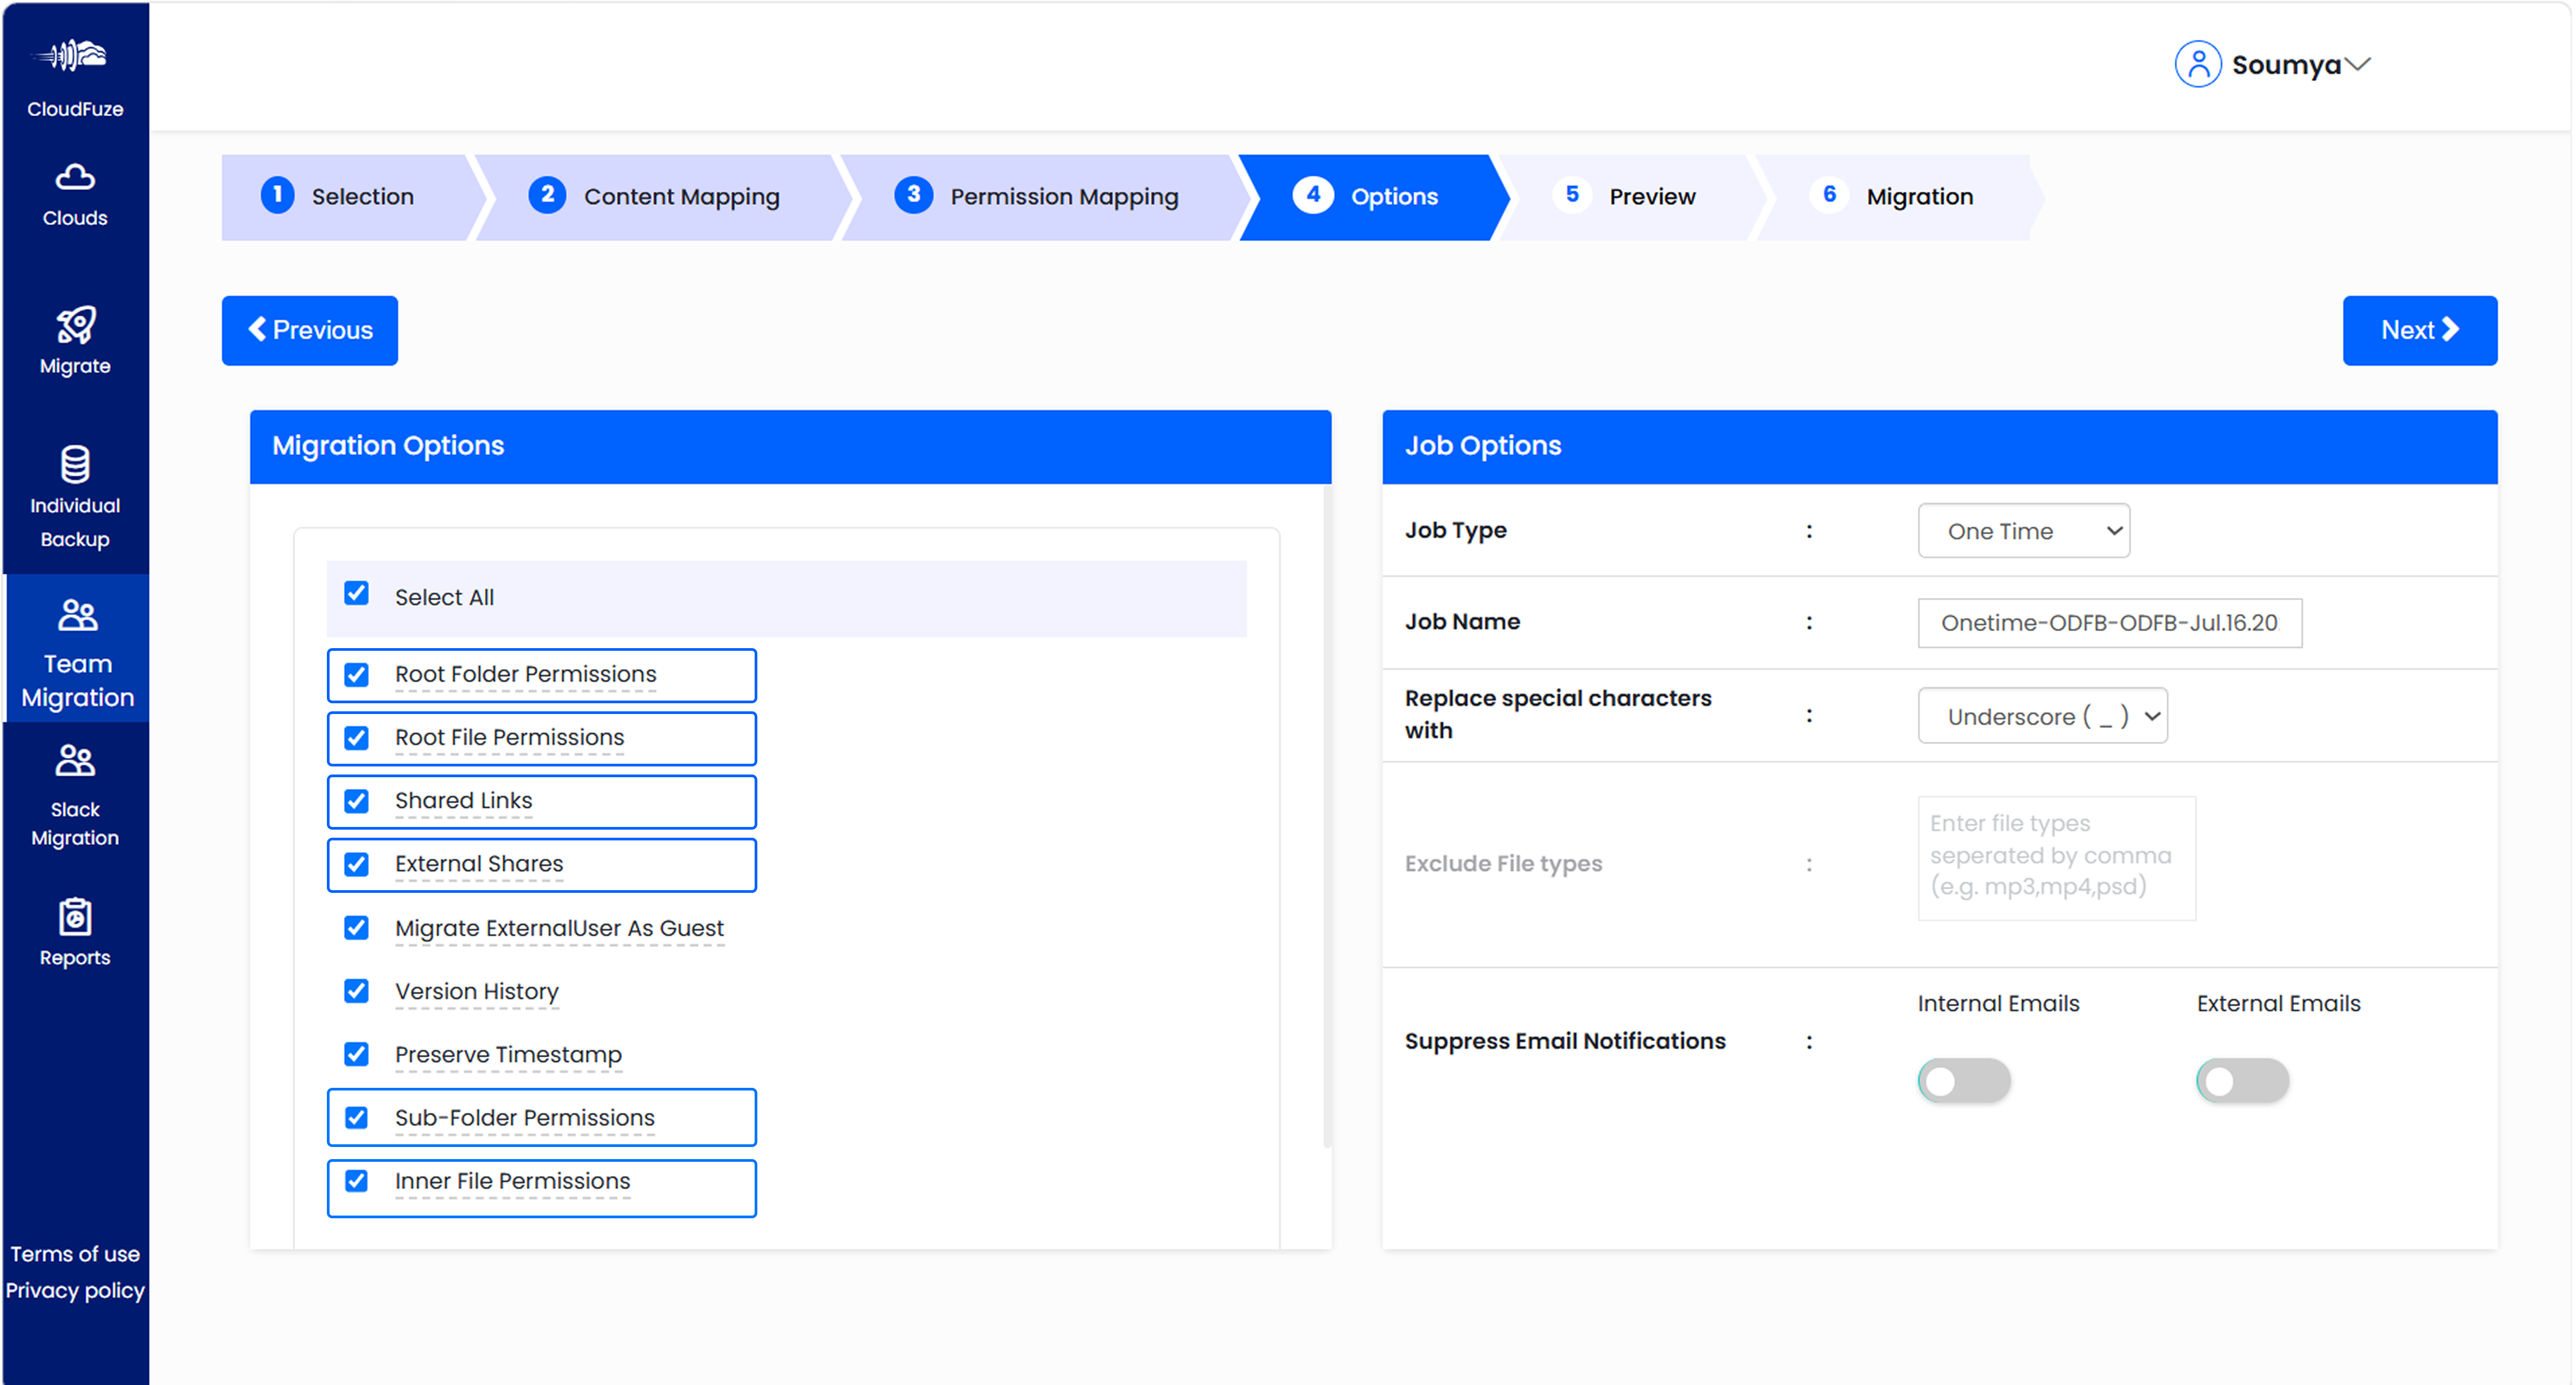This screenshot has width=2576, height=1385.
Task: Uncheck Root Folder Permissions checkbox
Action: click(x=356, y=675)
